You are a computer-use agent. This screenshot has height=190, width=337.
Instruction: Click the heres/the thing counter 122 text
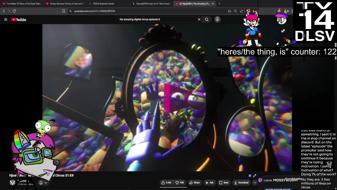tap(277, 52)
